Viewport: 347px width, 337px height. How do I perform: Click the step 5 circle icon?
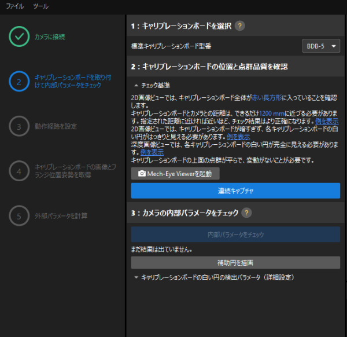click(19, 215)
